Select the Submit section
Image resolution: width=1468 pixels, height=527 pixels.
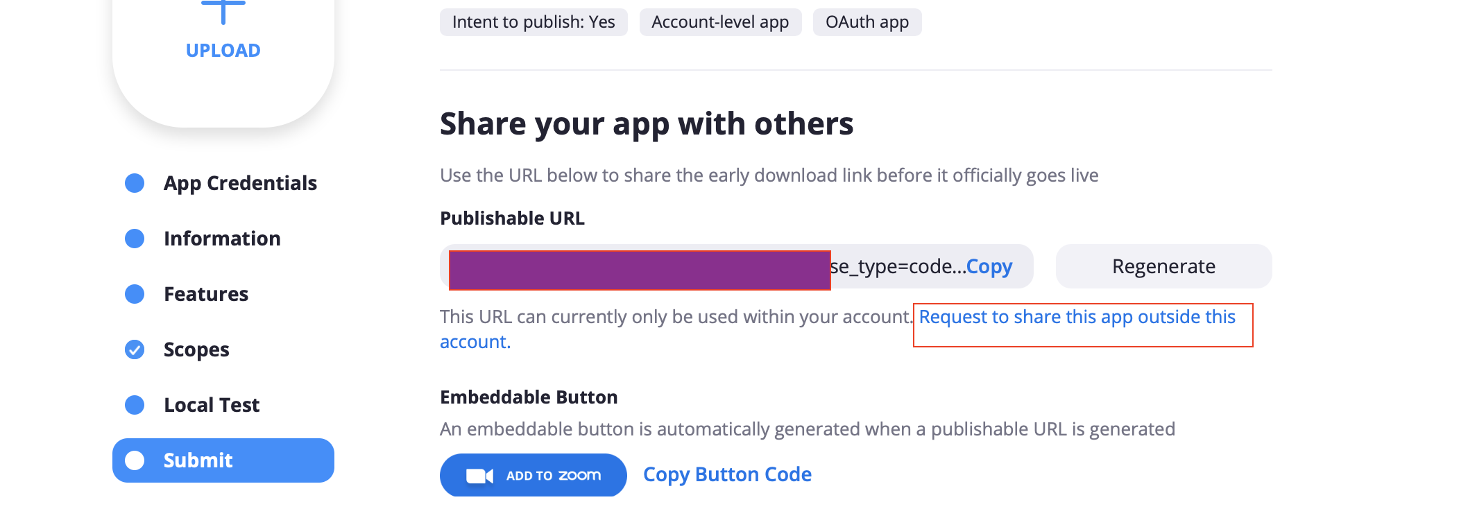[x=198, y=460]
